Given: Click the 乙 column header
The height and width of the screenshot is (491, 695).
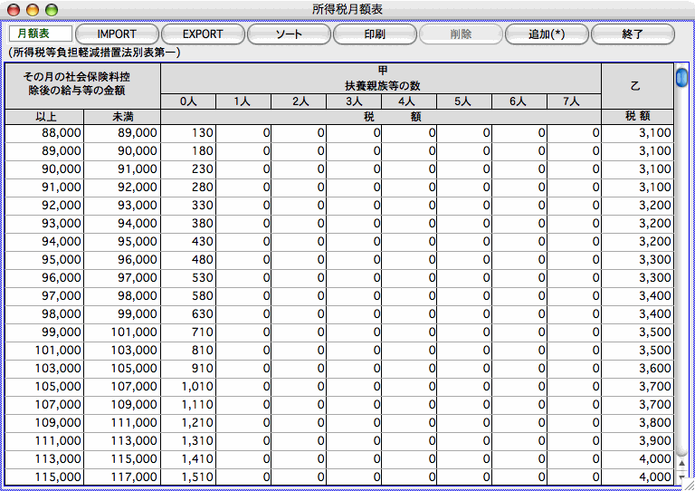Looking at the screenshot, I should [638, 85].
